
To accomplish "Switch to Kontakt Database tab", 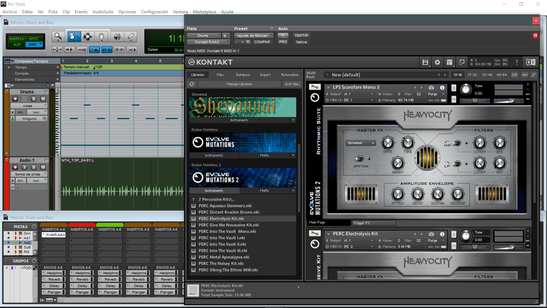I will point(243,75).
